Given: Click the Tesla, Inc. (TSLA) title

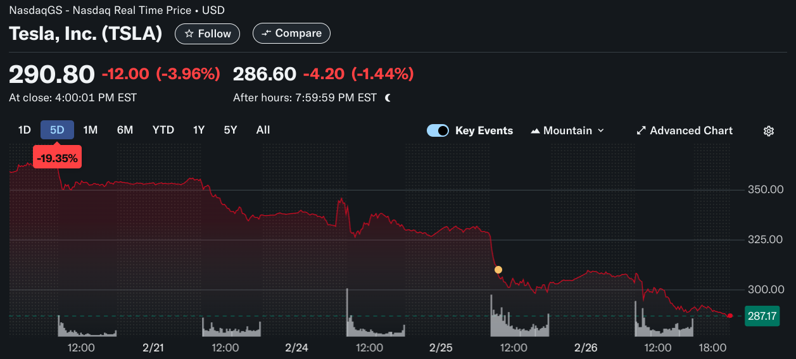Looking at the screenshot, I should coord(85,34).
